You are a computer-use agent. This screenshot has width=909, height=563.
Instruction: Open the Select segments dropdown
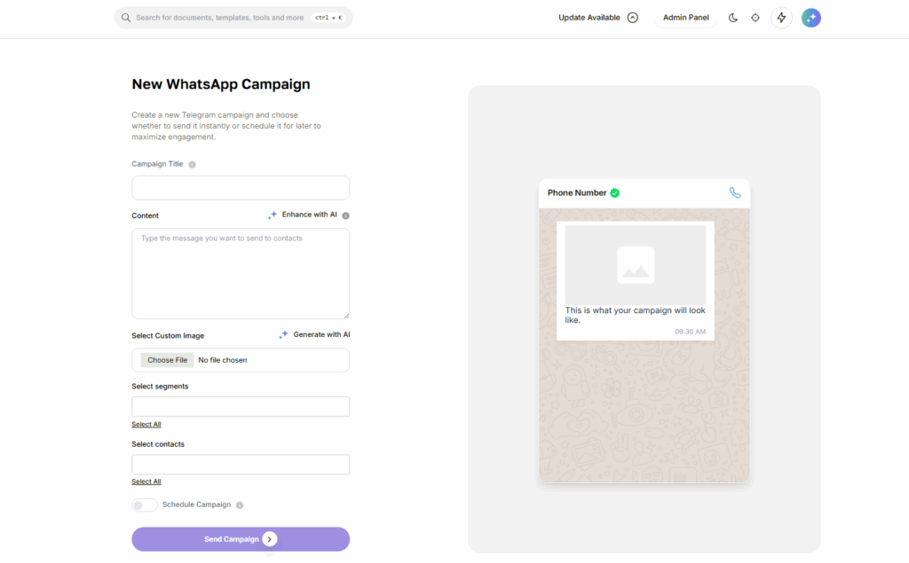click(241, 407)
